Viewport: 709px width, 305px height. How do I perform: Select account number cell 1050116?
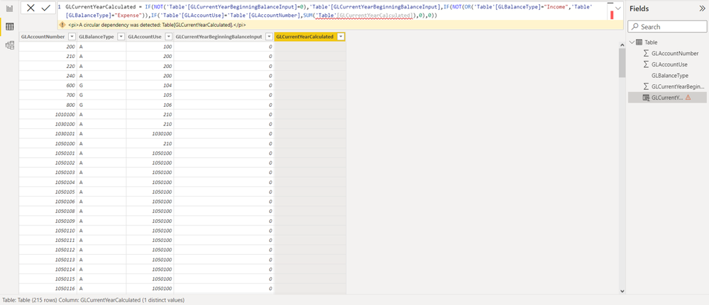48,288
